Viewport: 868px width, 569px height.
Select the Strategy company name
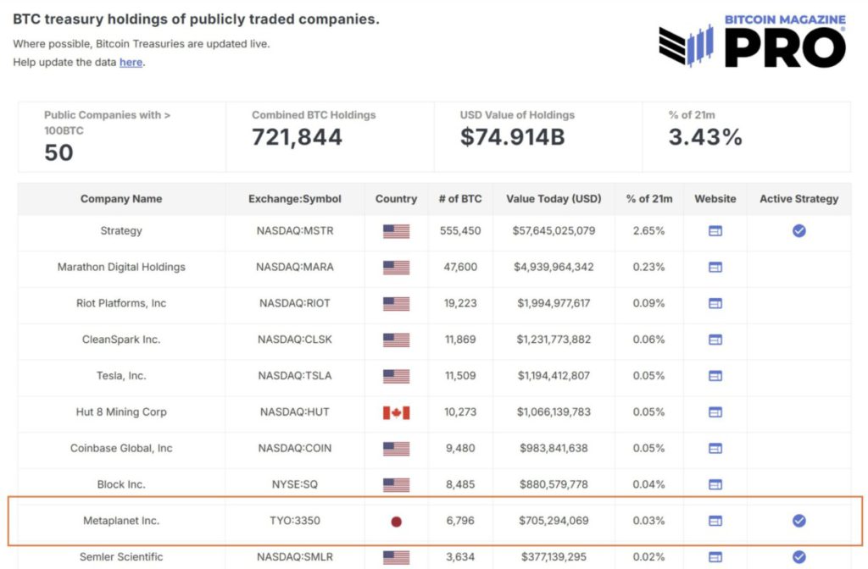[121, 230]
